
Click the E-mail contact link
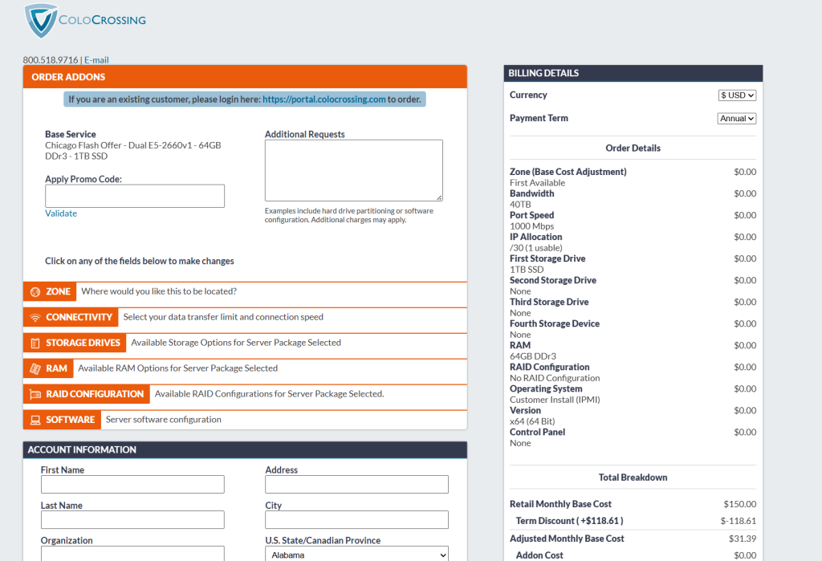96,60
